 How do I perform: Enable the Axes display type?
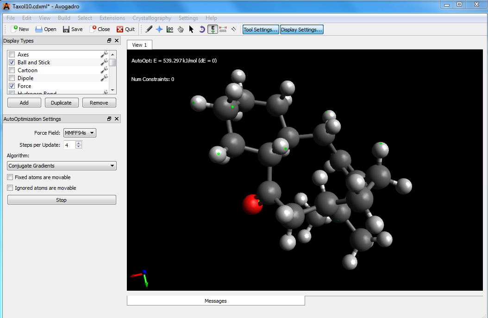(x=12, y=55)
